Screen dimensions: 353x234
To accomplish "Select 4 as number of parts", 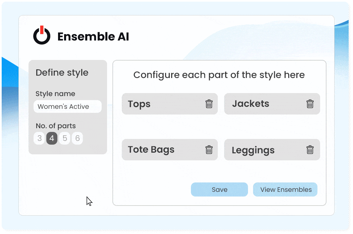I will pyautogui.click(x=52, y=138).
